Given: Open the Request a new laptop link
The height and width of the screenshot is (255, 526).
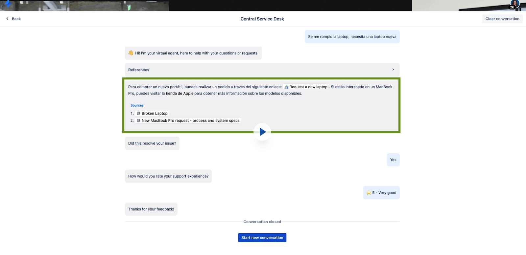Looking at the screenshot, I should 308,87.
